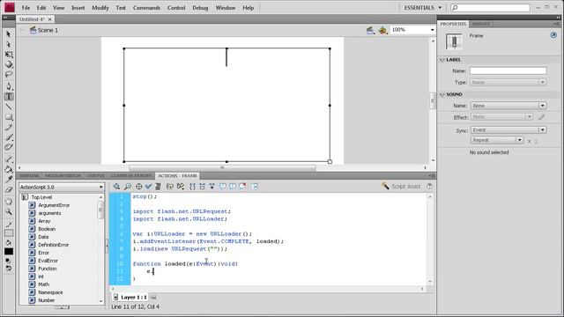Open the File menu
Screen dimensions: 564x317
pyautogui.click(x=26, y=8)
